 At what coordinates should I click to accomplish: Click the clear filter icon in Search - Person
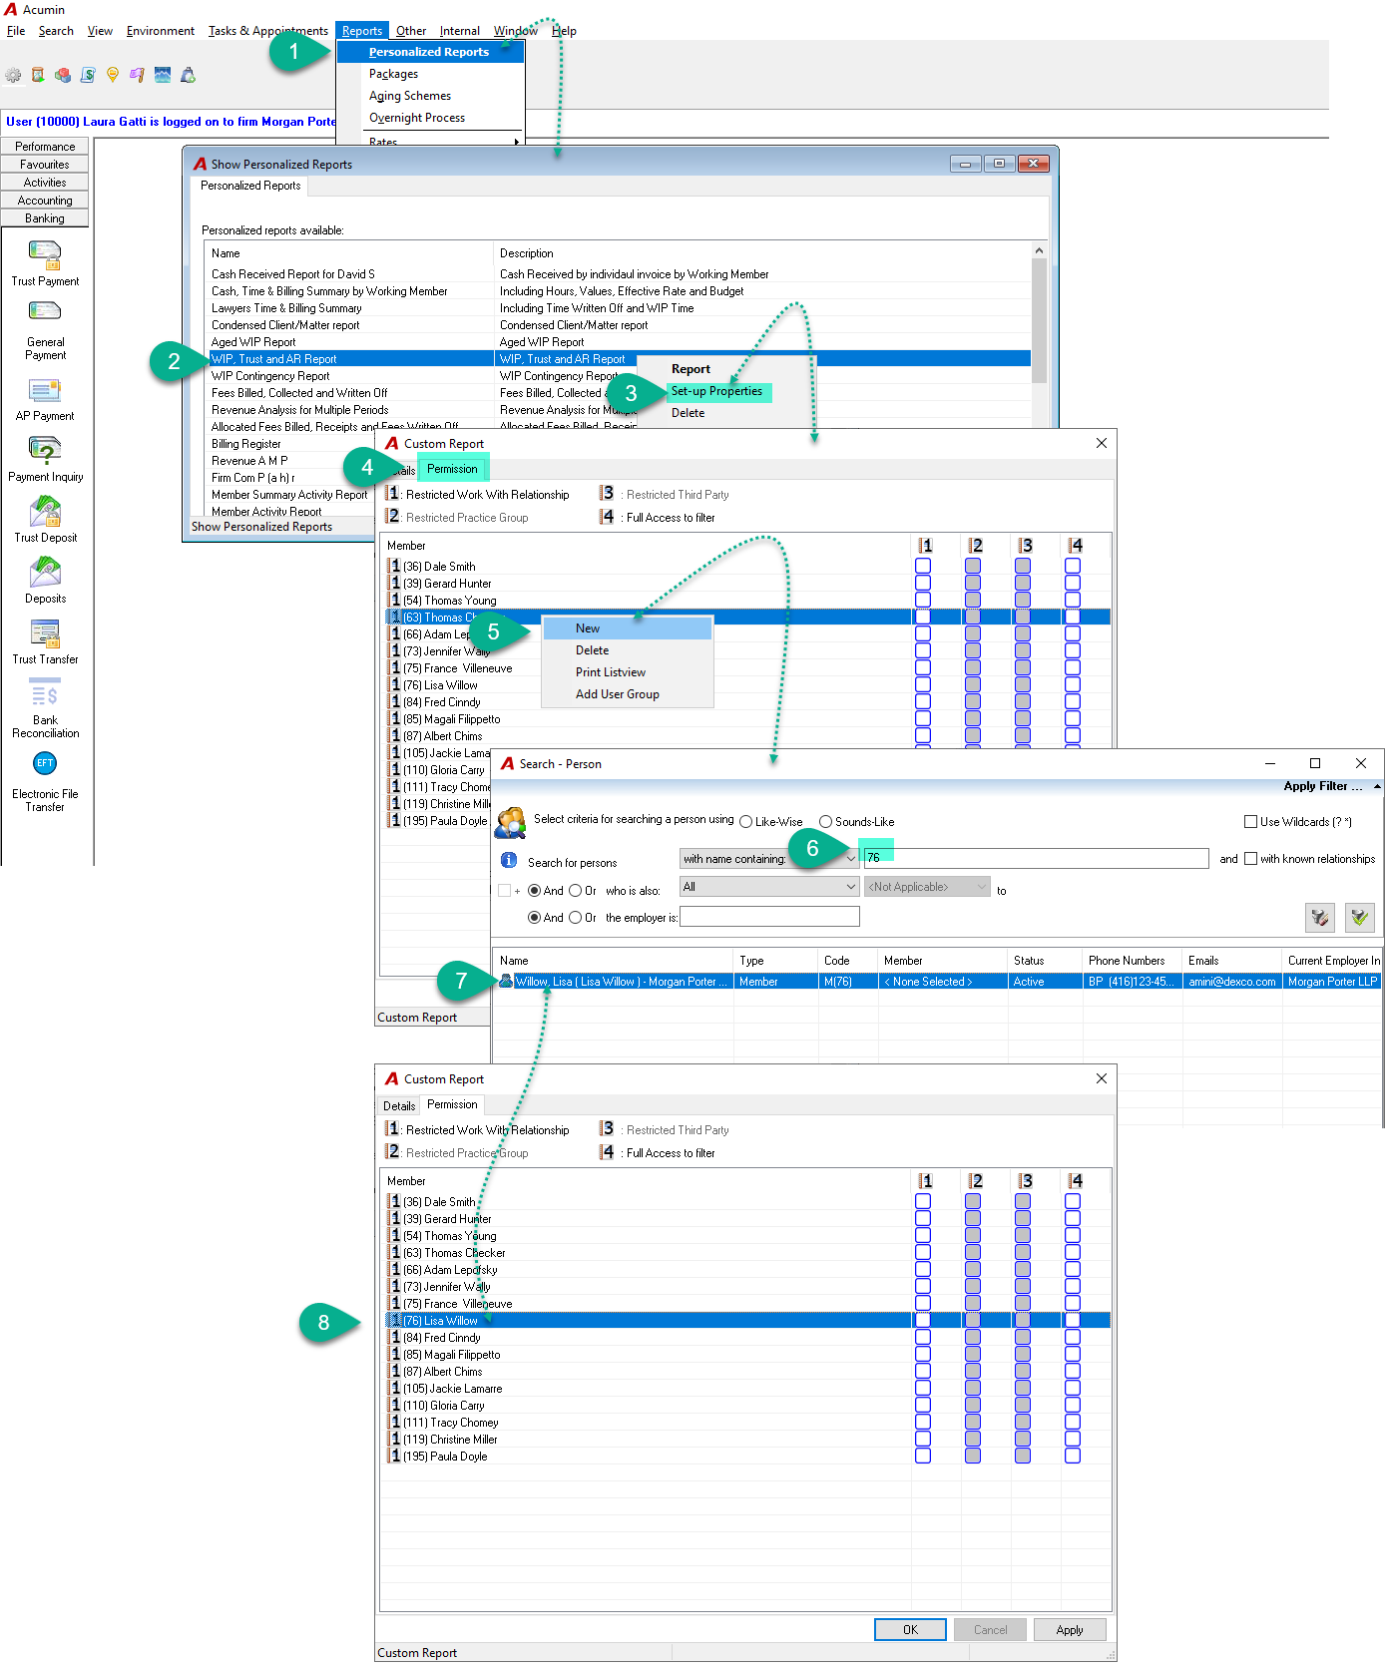(x=1320, y=917)
